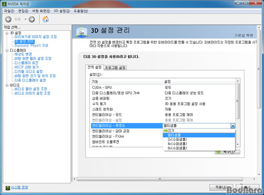Click the 기능 column header
This screenshot has width=264, height=195.
click(126, 81)
